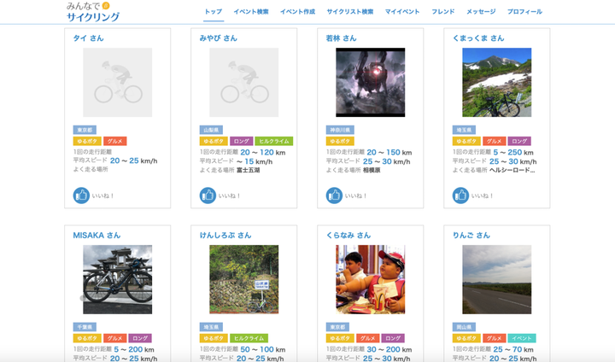Click タイ さん's default cyclist avatar

pos(118,82)
